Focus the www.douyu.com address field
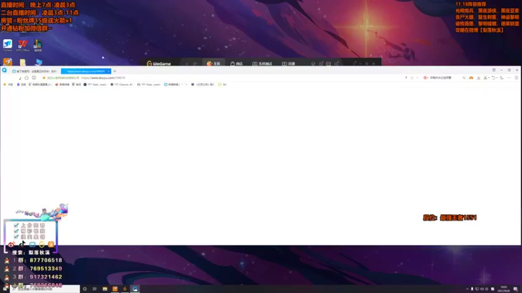 [x=103, y=77]
